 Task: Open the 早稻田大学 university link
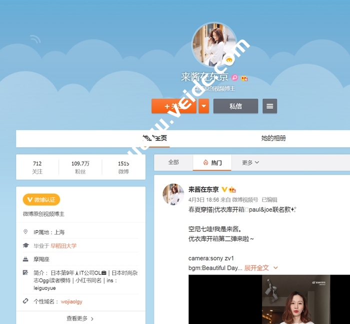tap(63, 246)
